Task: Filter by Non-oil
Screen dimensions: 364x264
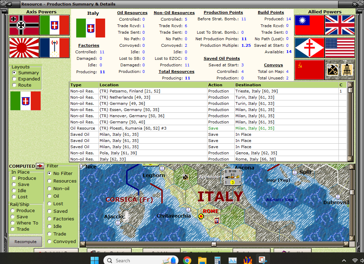Action: point(49,188)
